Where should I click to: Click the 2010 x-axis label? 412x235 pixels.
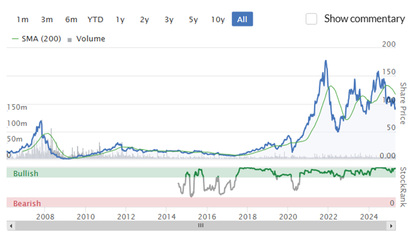(x=85, y=217)
